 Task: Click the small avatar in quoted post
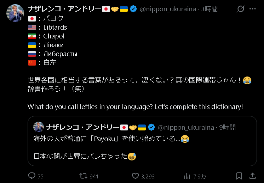coord(39,127)
